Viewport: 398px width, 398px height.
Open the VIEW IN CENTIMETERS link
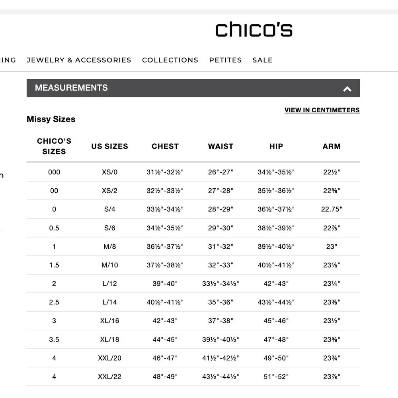(x=322, y=110)
